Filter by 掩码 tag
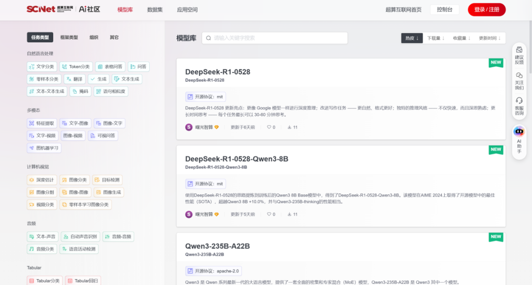This screenshot has height=285, width=532. 80,92
